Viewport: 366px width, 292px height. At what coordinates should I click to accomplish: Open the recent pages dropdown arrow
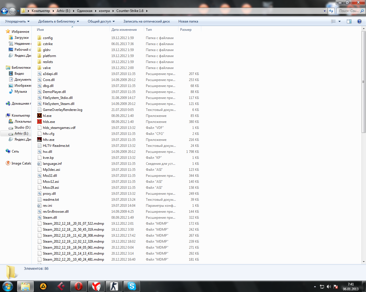click(x=18, y=11)
